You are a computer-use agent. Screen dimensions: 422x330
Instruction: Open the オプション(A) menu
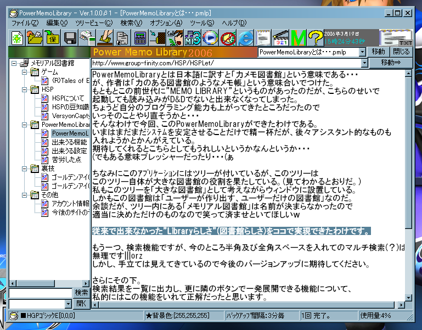coord(166,23)
